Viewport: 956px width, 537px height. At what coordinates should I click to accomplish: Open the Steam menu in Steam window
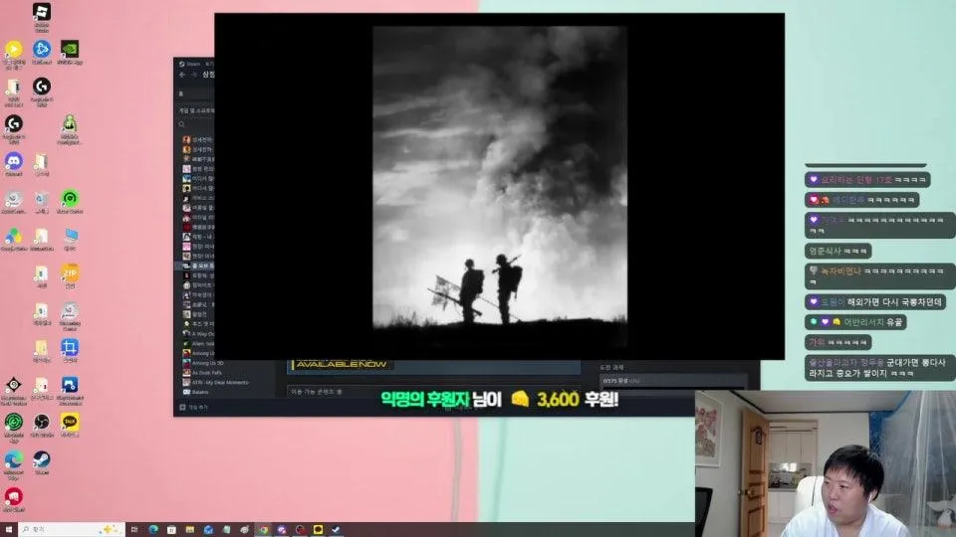click(189, 64)
